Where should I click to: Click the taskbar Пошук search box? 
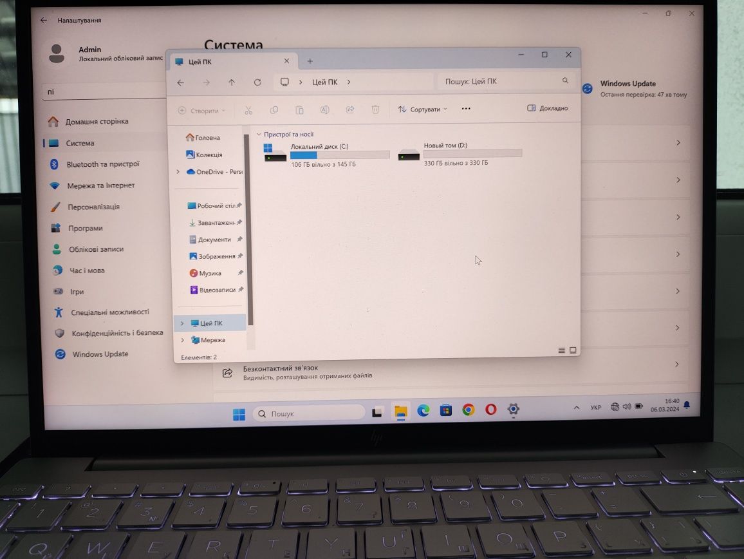(x=310, y=413)
